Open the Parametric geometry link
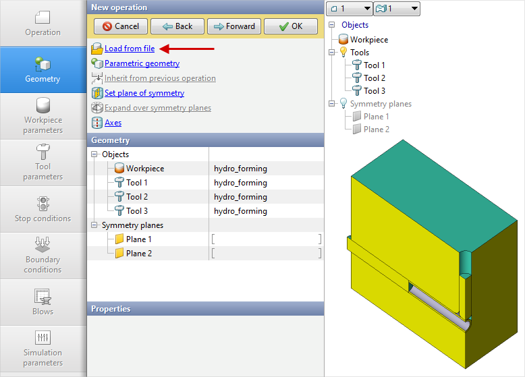The image size is (525, 377). click(x=142, y=63)
